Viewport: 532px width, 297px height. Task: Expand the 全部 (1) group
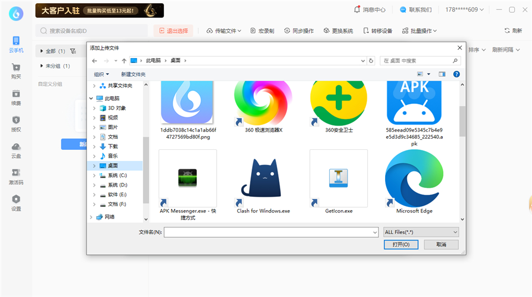tap(42, 51)
